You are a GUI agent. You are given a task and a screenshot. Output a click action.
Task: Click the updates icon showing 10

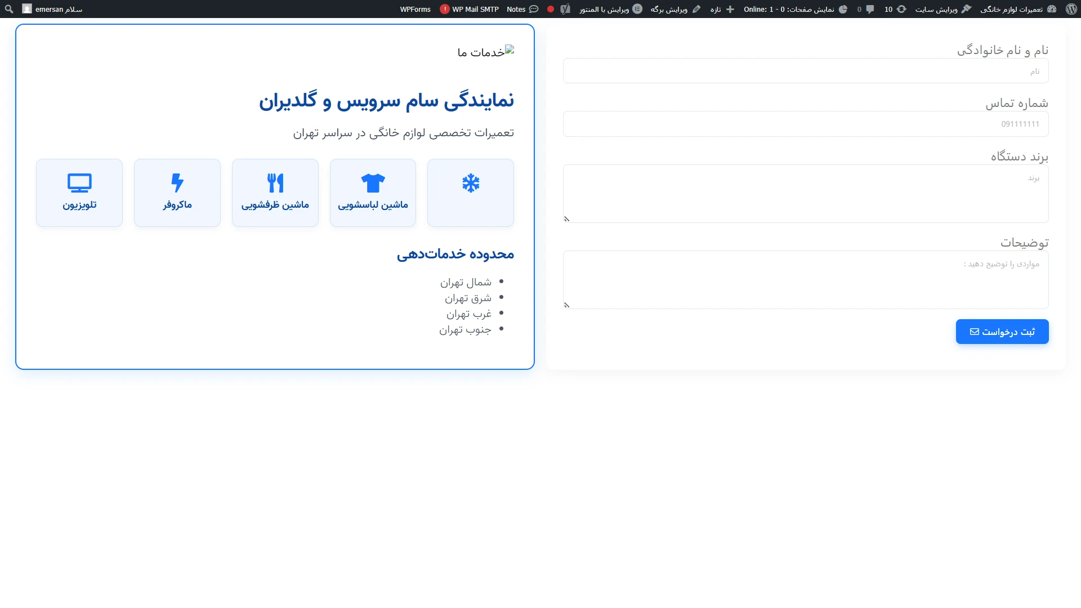point(895,9)
